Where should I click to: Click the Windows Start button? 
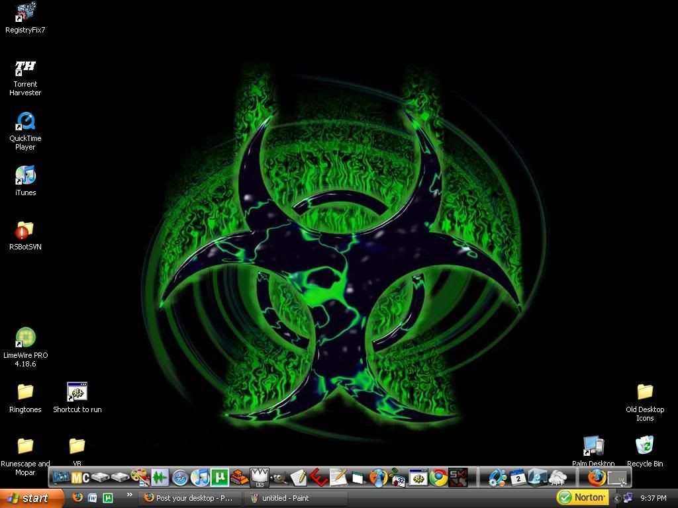click(x=32, y=498)
